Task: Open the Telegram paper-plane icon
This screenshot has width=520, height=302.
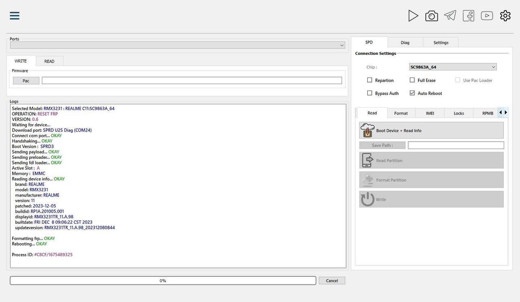Action: pos(450,15)
